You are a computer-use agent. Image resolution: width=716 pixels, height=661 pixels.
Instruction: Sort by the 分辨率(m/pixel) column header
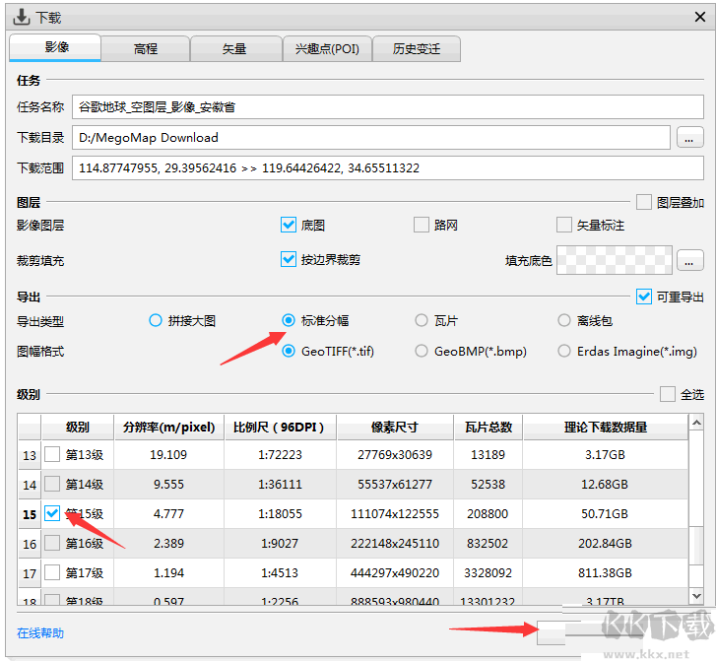168,428
